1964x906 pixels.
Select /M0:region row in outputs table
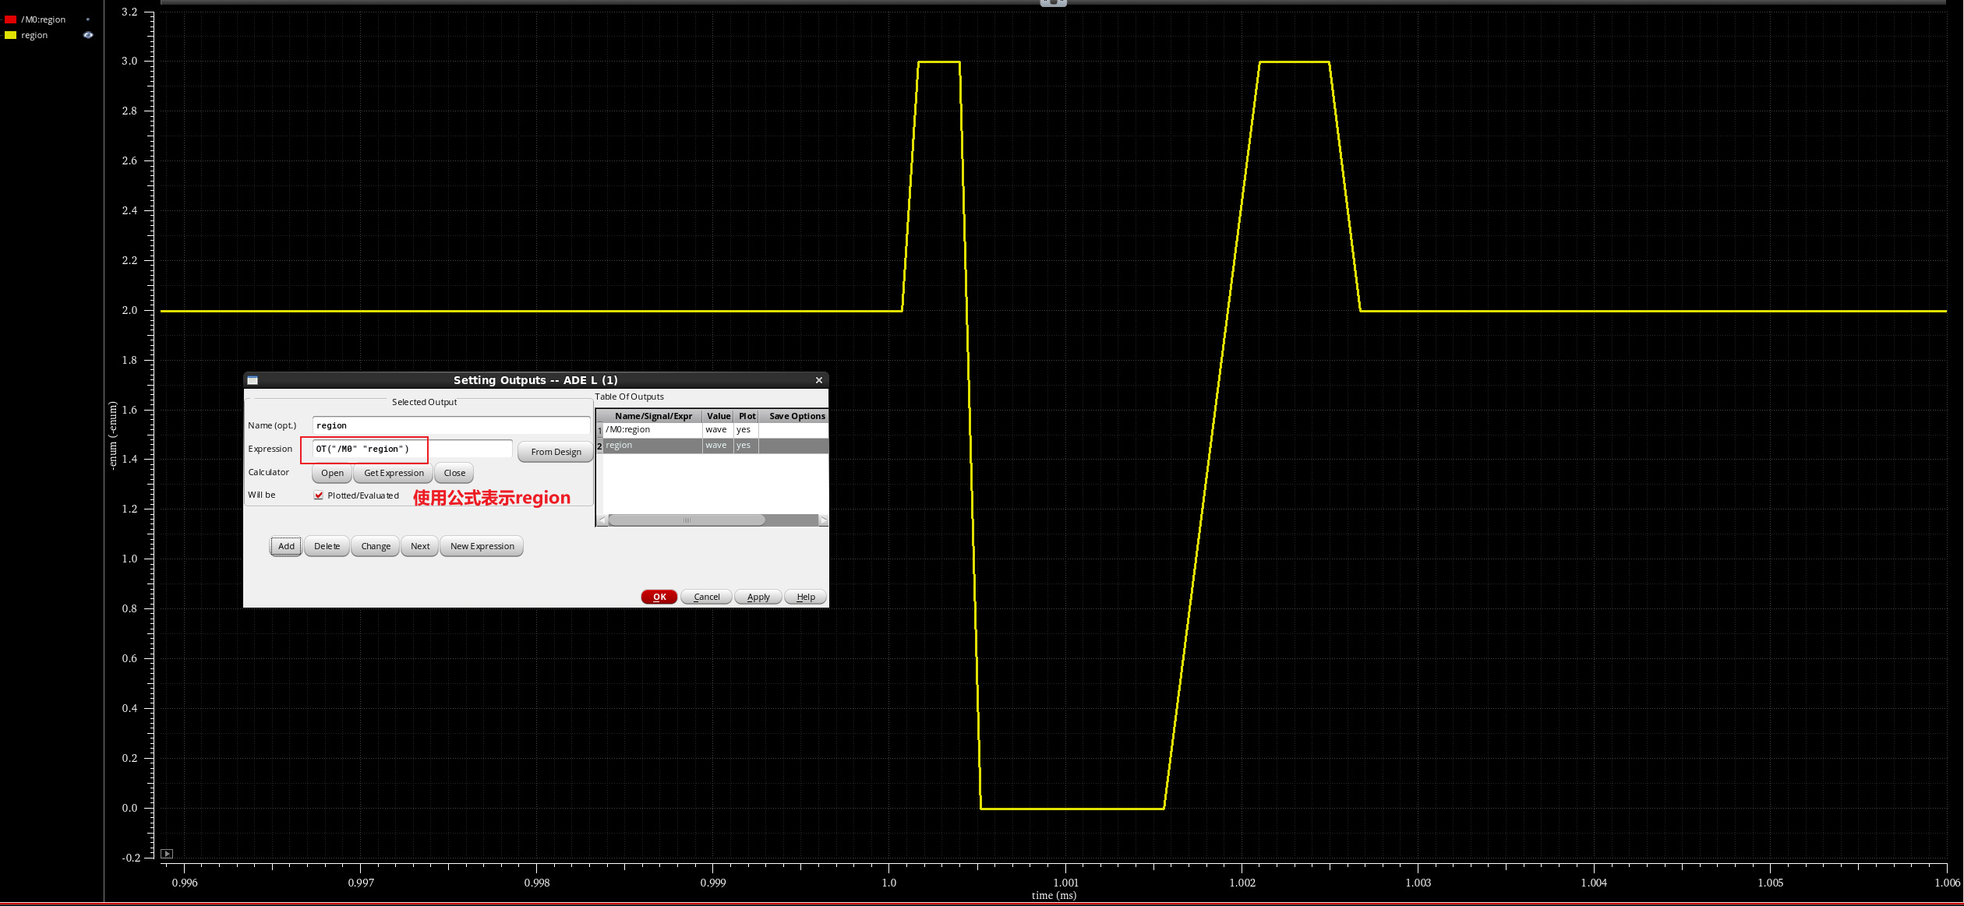[652, 430]
